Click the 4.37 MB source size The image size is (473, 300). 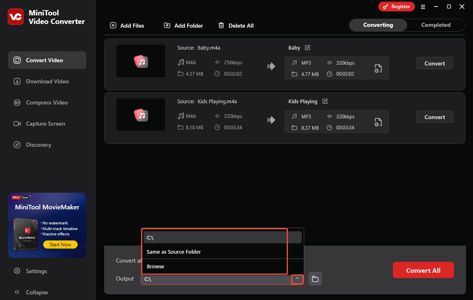coord(194,74)
